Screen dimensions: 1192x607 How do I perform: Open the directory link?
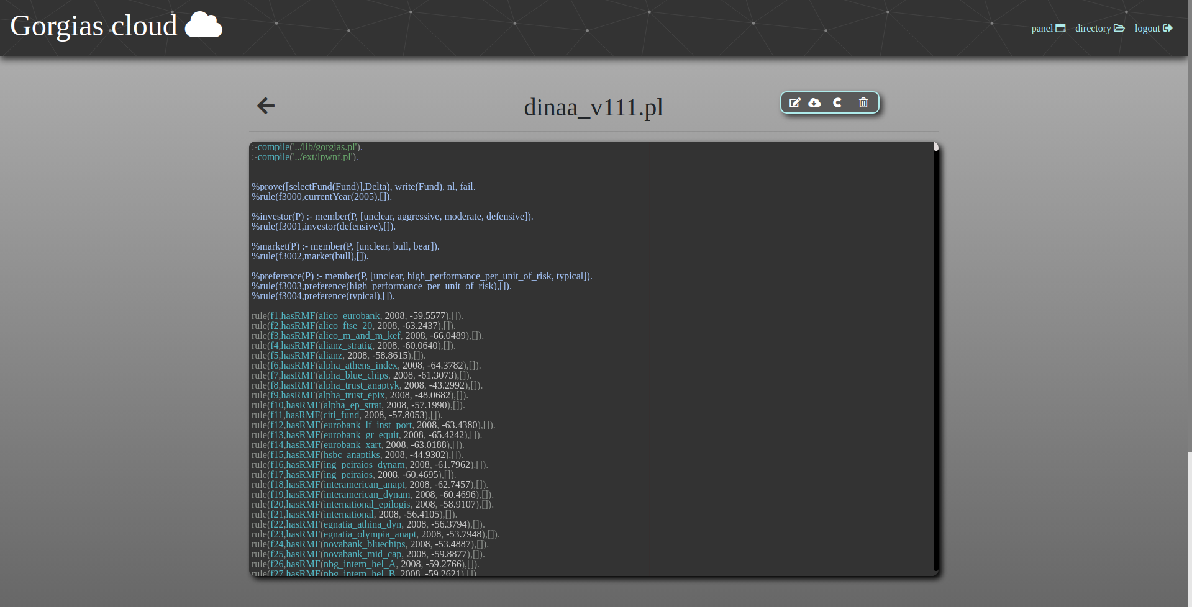(1093, 29)
